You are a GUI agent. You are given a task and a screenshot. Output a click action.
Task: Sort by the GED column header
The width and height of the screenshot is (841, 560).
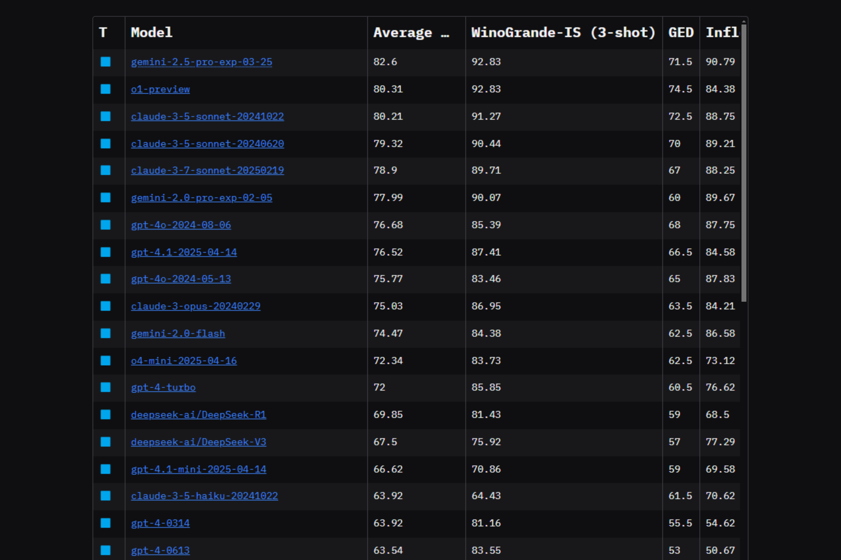click(x=681, y=33)
